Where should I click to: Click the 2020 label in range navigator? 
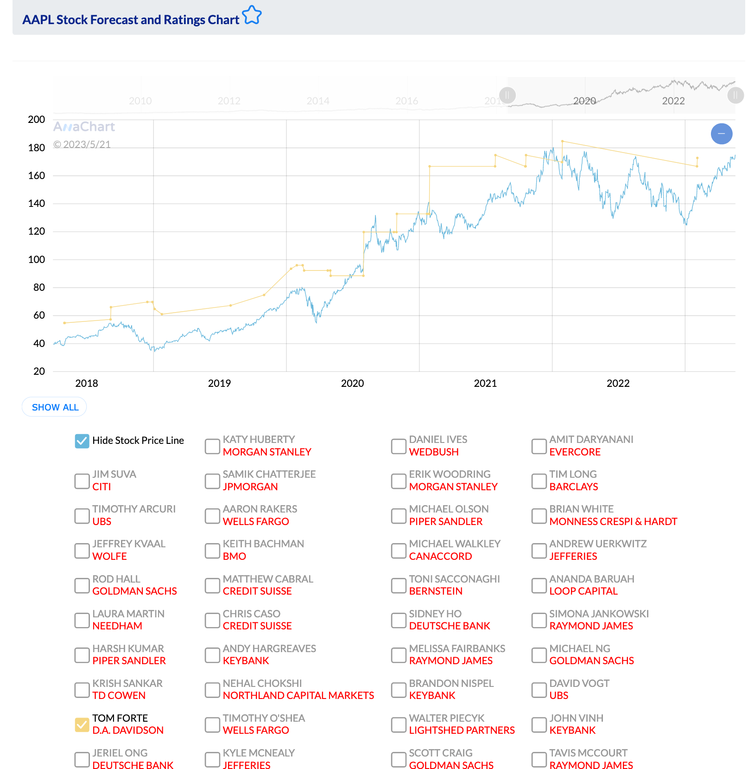point(584,101)
